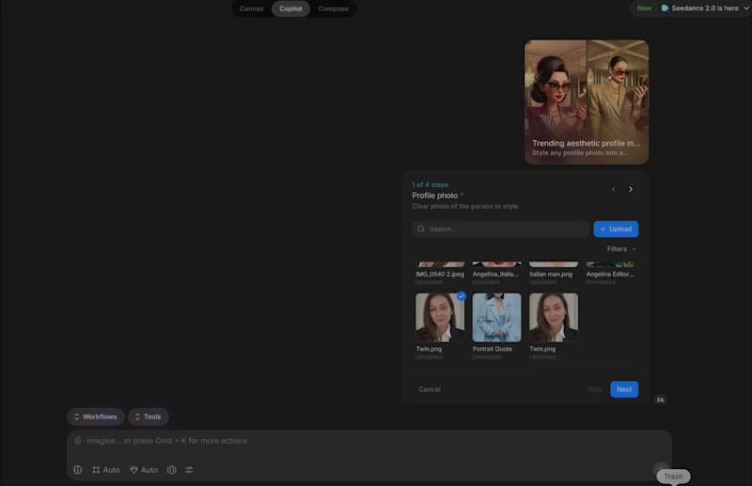Switch to the Canvas tab
The height and width of the screenshot is (486, 752).
point(251,8)
